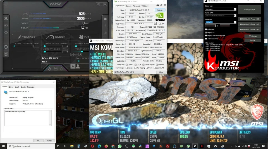The width and height of the screenshot is (268, 149).
Task: Click Kombustor RUN stress test button
Action: 250,10
